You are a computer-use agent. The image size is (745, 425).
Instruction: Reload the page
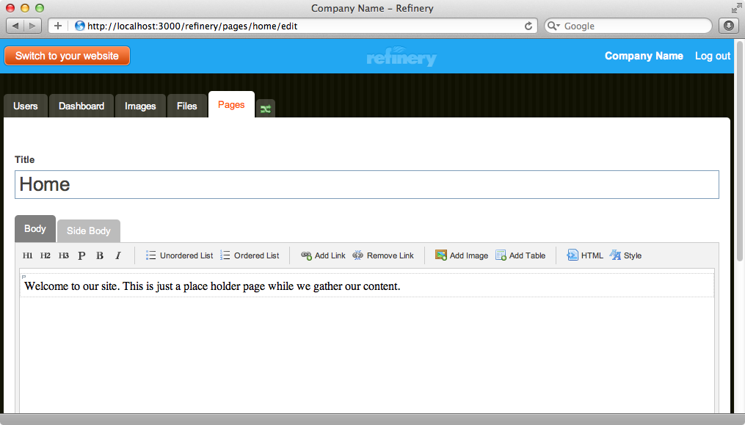[x=528, y=26]
